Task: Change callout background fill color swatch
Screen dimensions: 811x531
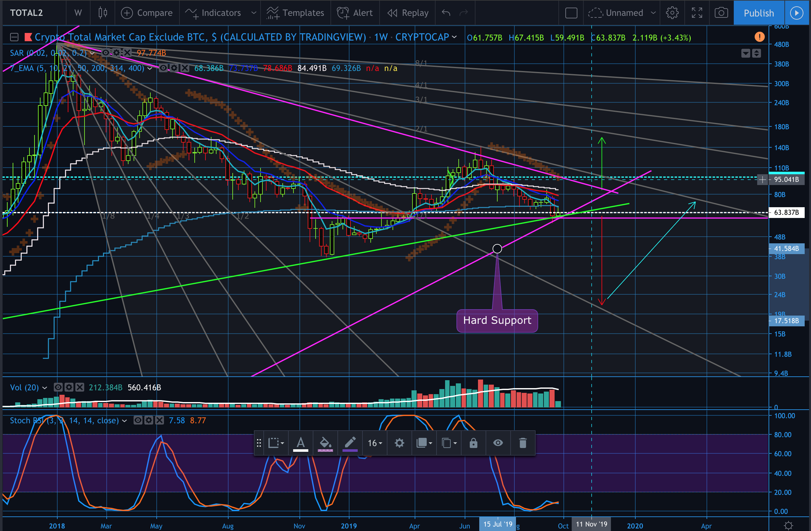Action: click(x=325, y=443)
